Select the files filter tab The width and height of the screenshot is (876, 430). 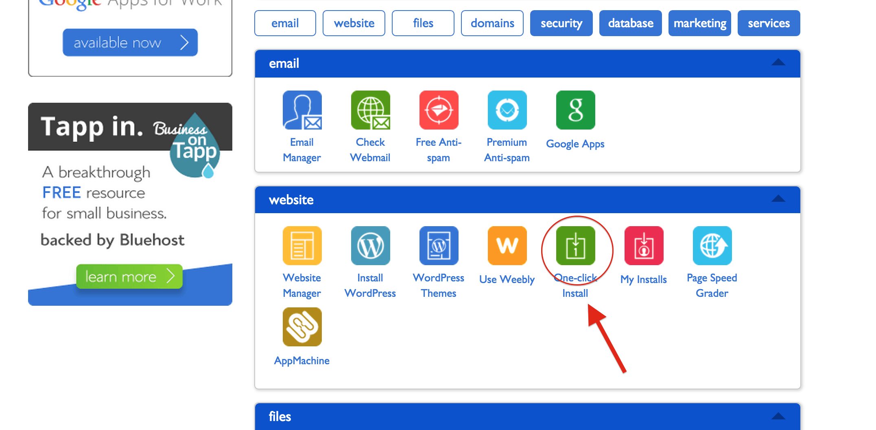point(423,23)
